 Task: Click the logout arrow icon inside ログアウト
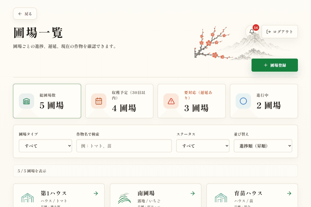coord(268,32)
